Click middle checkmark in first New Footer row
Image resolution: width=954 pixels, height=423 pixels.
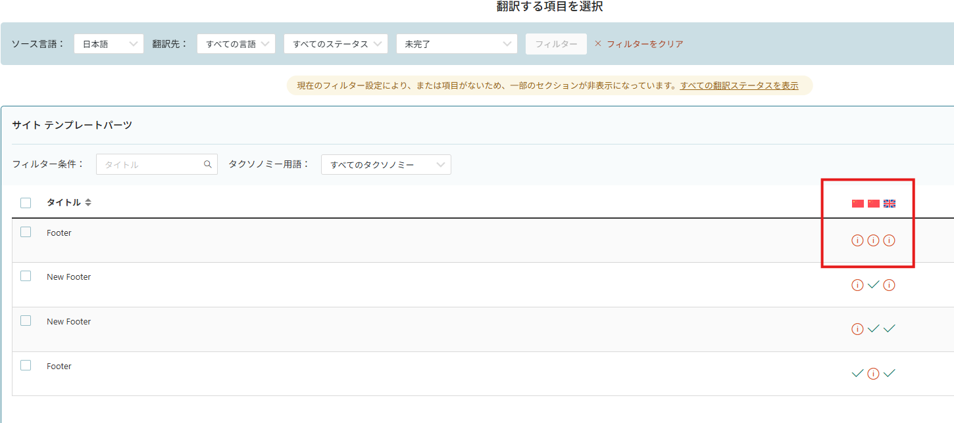click(874, 285)
